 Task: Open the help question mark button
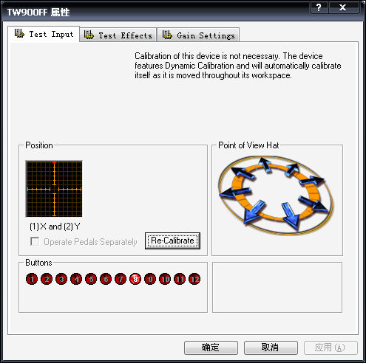319,7
